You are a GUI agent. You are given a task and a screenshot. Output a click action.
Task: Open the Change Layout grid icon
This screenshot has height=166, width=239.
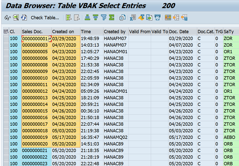tap(168, 18)
